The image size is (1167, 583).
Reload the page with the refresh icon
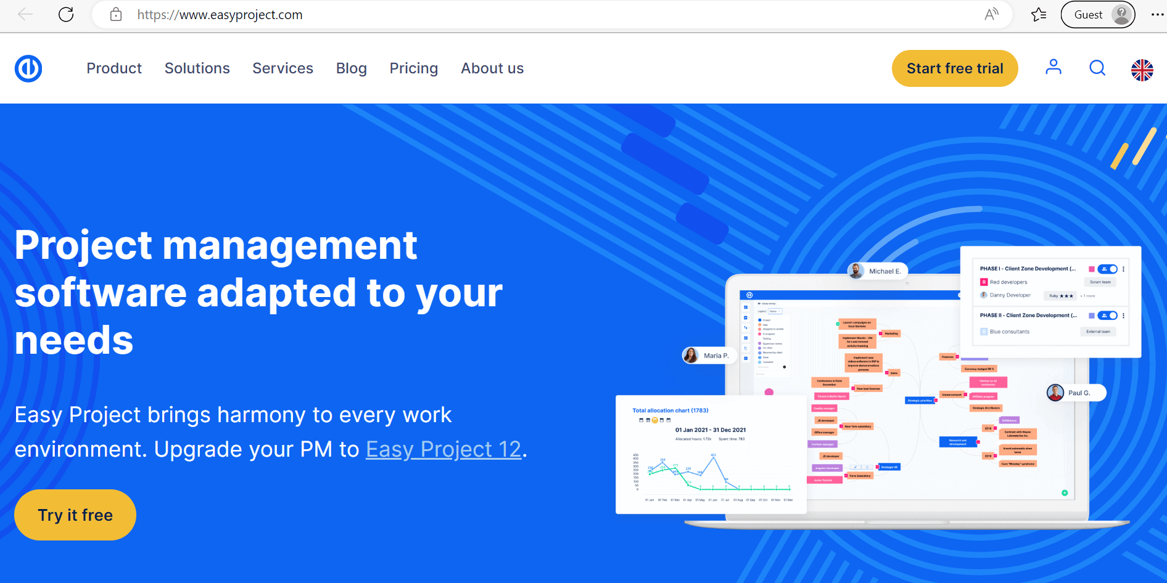point(66,14)
